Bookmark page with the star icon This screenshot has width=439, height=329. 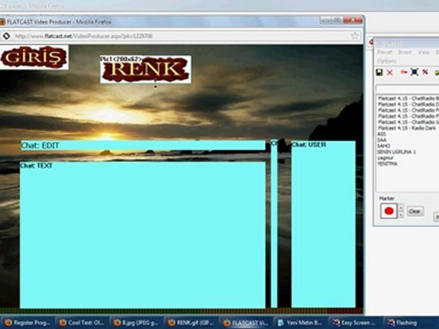355,36
